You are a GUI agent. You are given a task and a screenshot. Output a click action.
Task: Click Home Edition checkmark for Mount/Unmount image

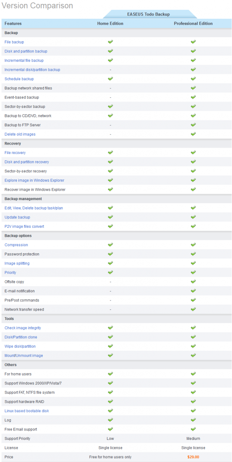[x=110, y=355]
